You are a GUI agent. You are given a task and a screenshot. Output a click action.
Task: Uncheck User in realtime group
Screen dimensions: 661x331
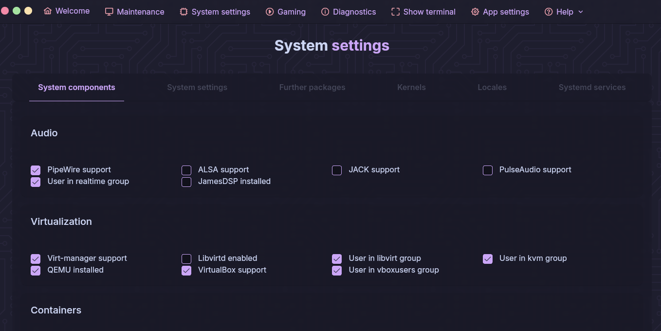click(36, 182)
